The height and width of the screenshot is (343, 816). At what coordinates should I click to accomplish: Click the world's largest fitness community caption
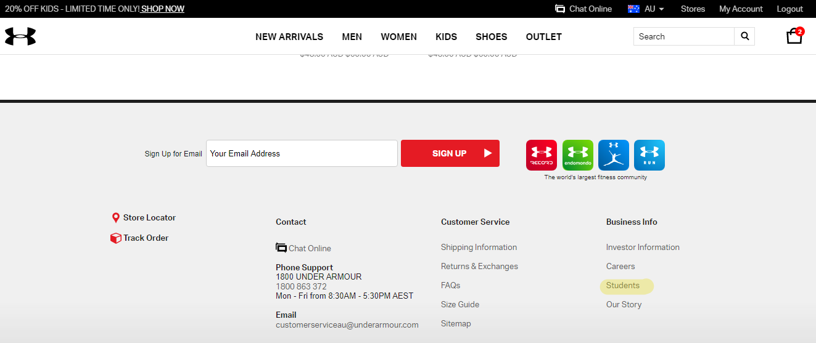(595, 177)
